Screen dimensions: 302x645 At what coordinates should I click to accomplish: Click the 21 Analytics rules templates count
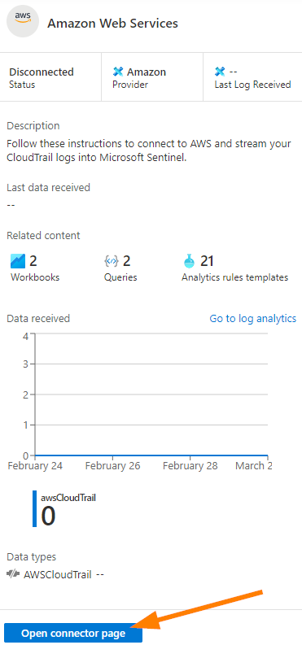tap(207, 261)
